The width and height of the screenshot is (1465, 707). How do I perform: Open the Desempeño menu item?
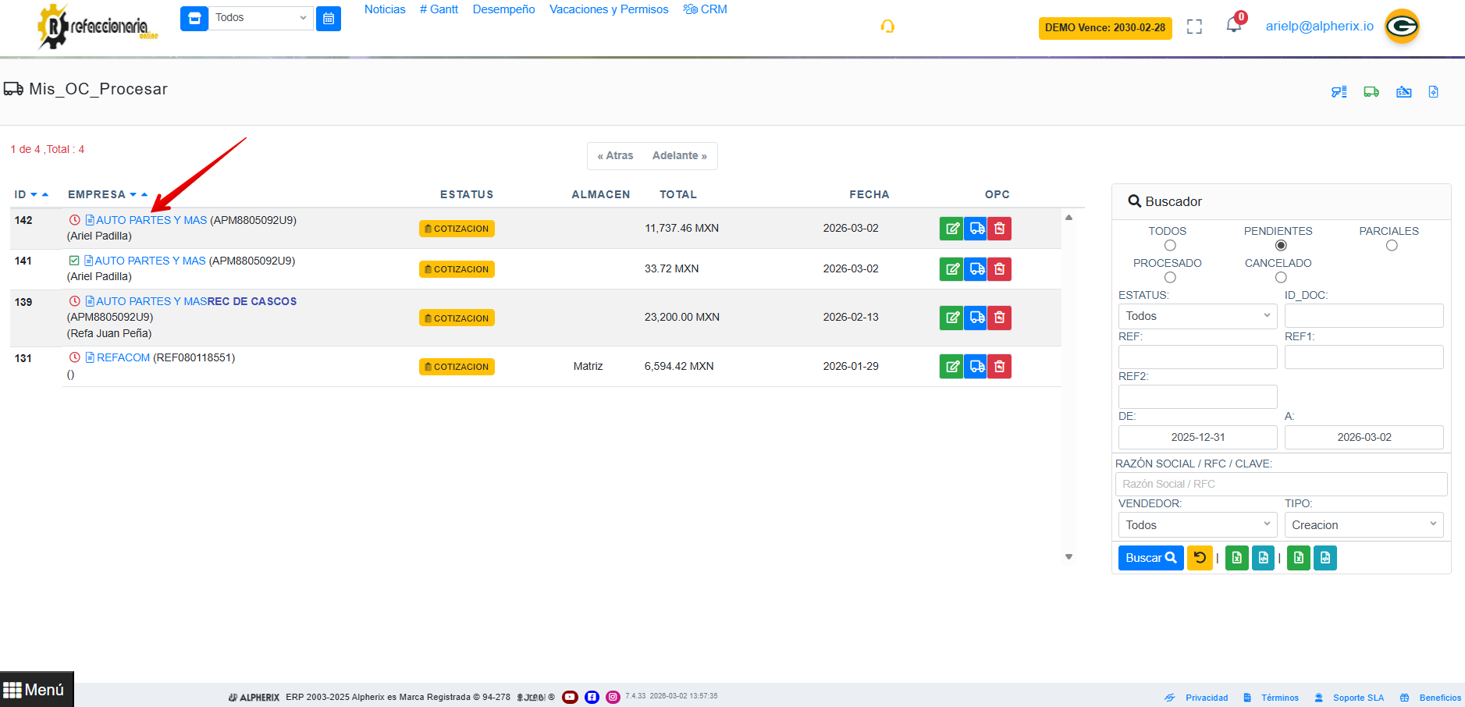point(503,9)
